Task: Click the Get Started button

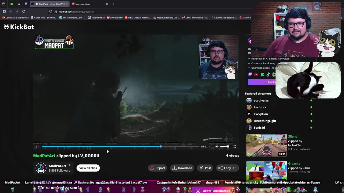Action: click(262, 82)
